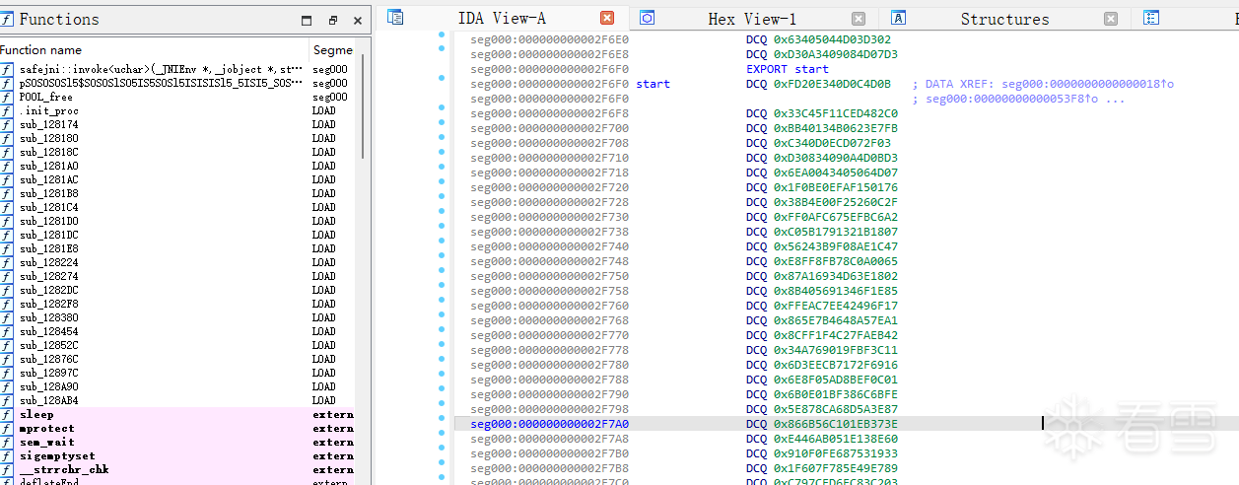Click the 'start' label in disassembly
The width and height of the screenshot is (1239, 485).
click(x=653, y=84)
